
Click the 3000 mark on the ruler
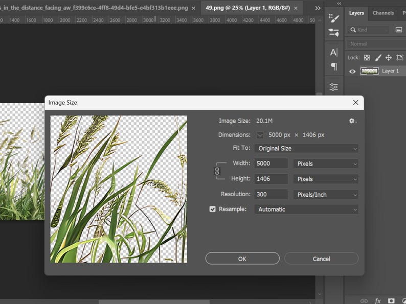pyautogui.click(x=148, y=20)
